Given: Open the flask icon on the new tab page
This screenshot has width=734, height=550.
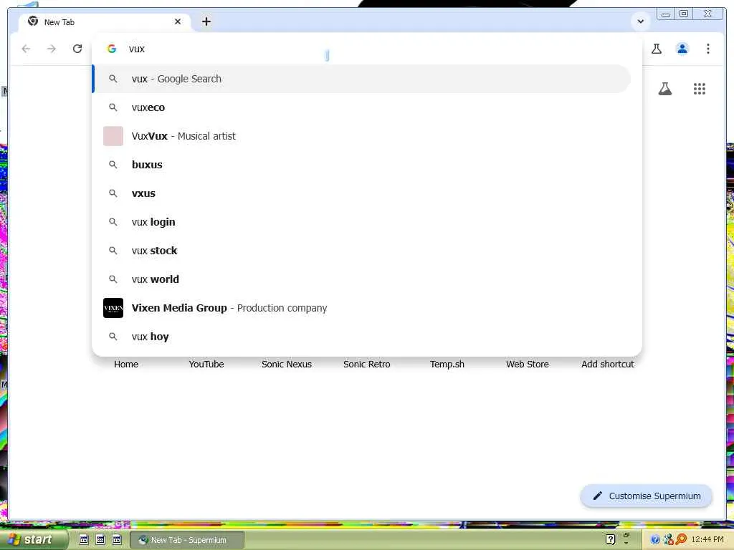Looking at the screenshot, I should tap(664, 89).
